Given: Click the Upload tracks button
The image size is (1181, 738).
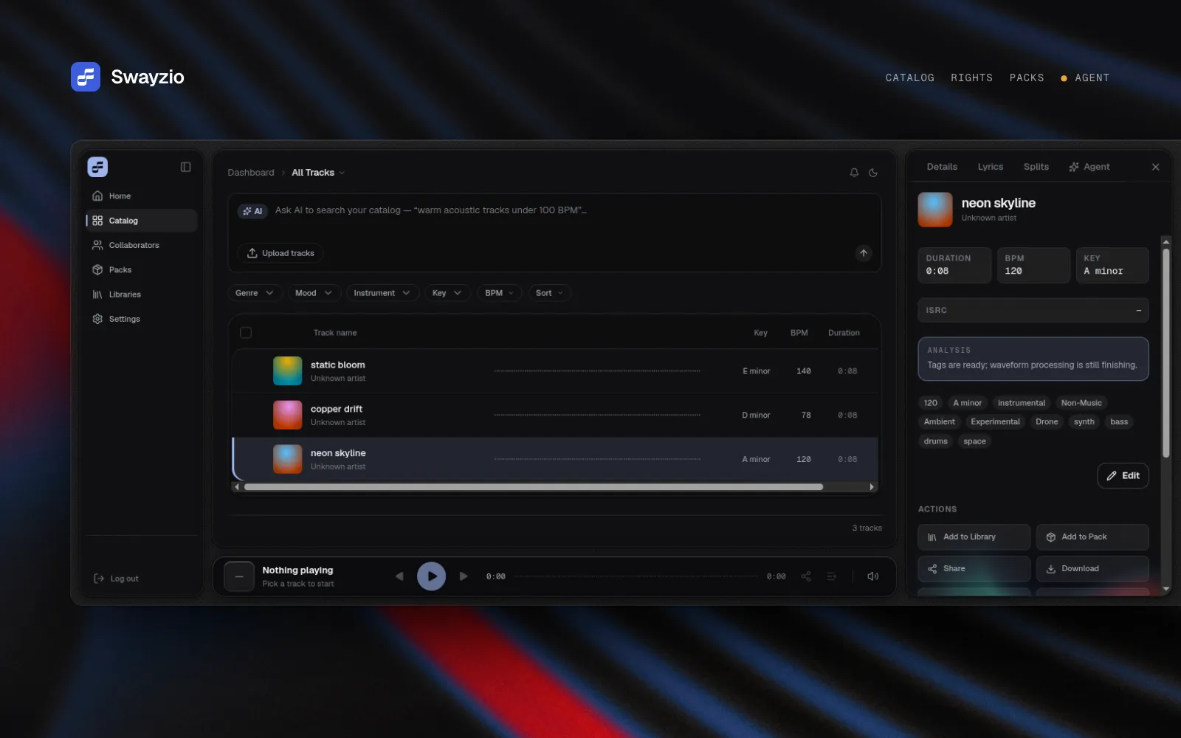Looking at the screenshot, I should pyautogui.click(x=280, y=253).
